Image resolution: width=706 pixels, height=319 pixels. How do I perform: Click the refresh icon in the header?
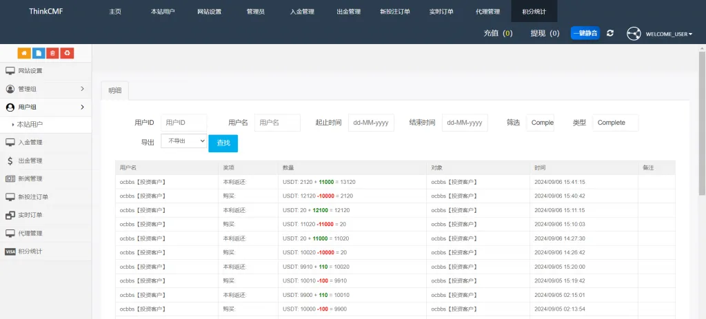pos(610,33)
